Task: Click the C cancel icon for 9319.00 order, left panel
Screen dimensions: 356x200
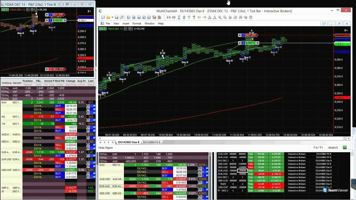Action: (88, 106)
